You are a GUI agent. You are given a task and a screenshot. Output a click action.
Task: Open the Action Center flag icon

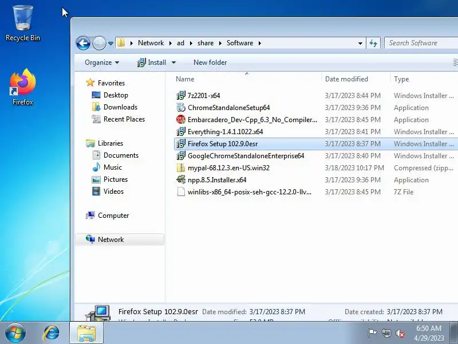(x=372, y=333)
